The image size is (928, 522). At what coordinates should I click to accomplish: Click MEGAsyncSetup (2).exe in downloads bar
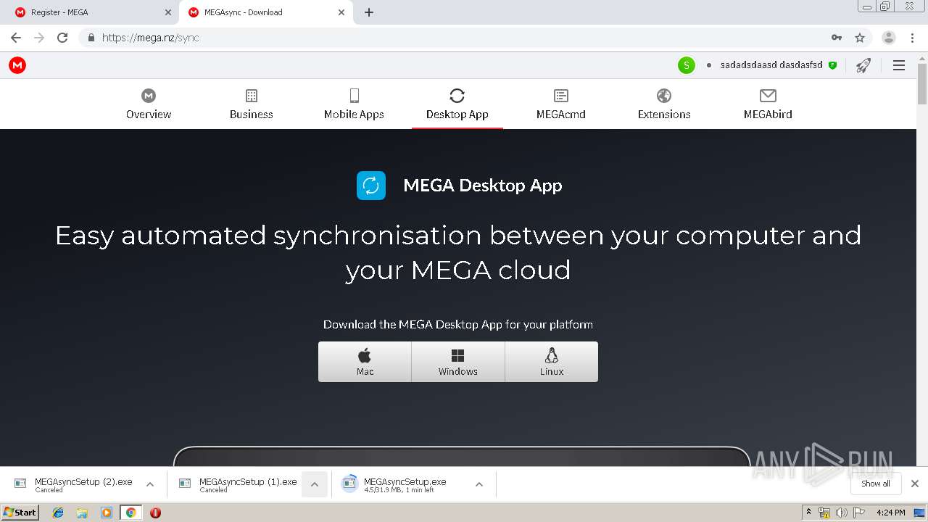pos(73,484)
